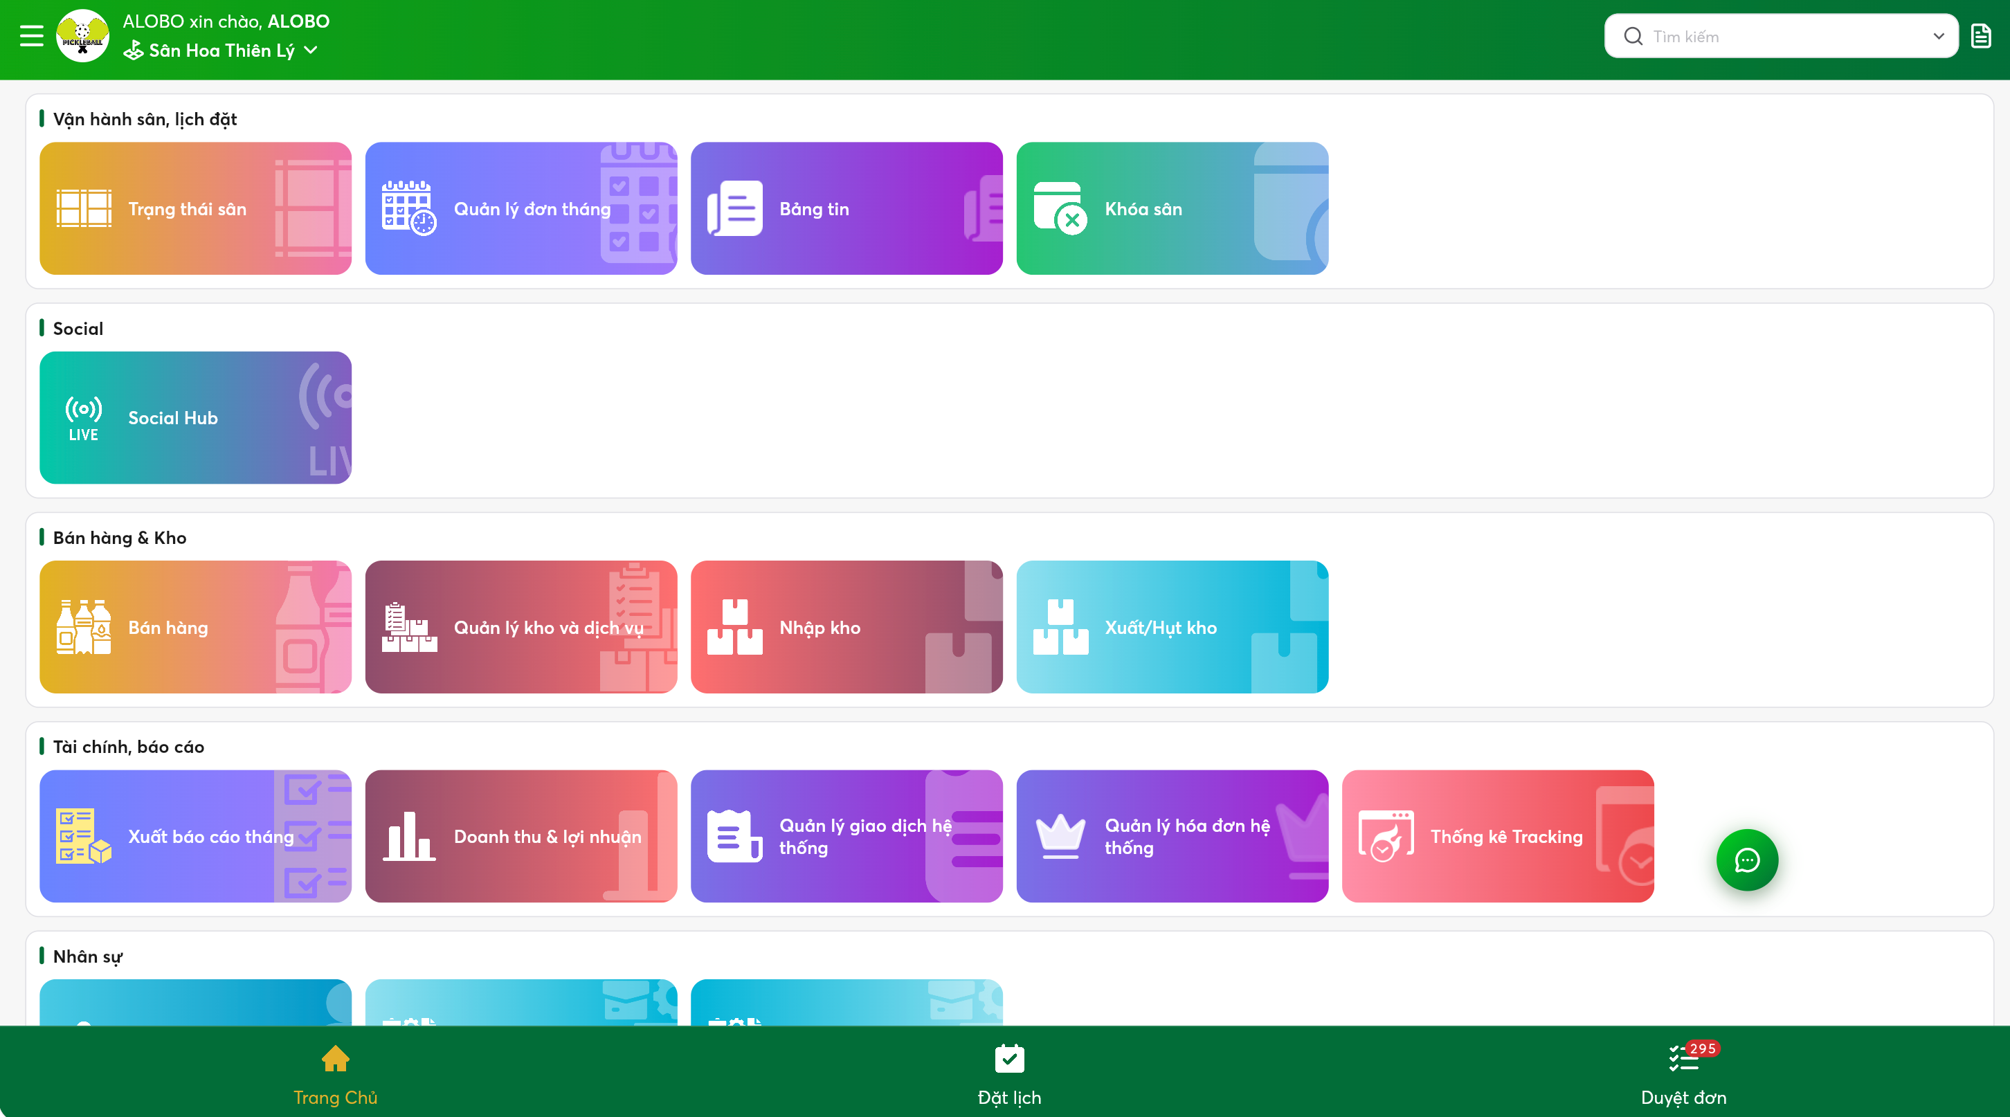2010x1117 pixels.
Task: Expand the search box dropdown arrow
Action: pyautogui.click(x=1938, y=36)
